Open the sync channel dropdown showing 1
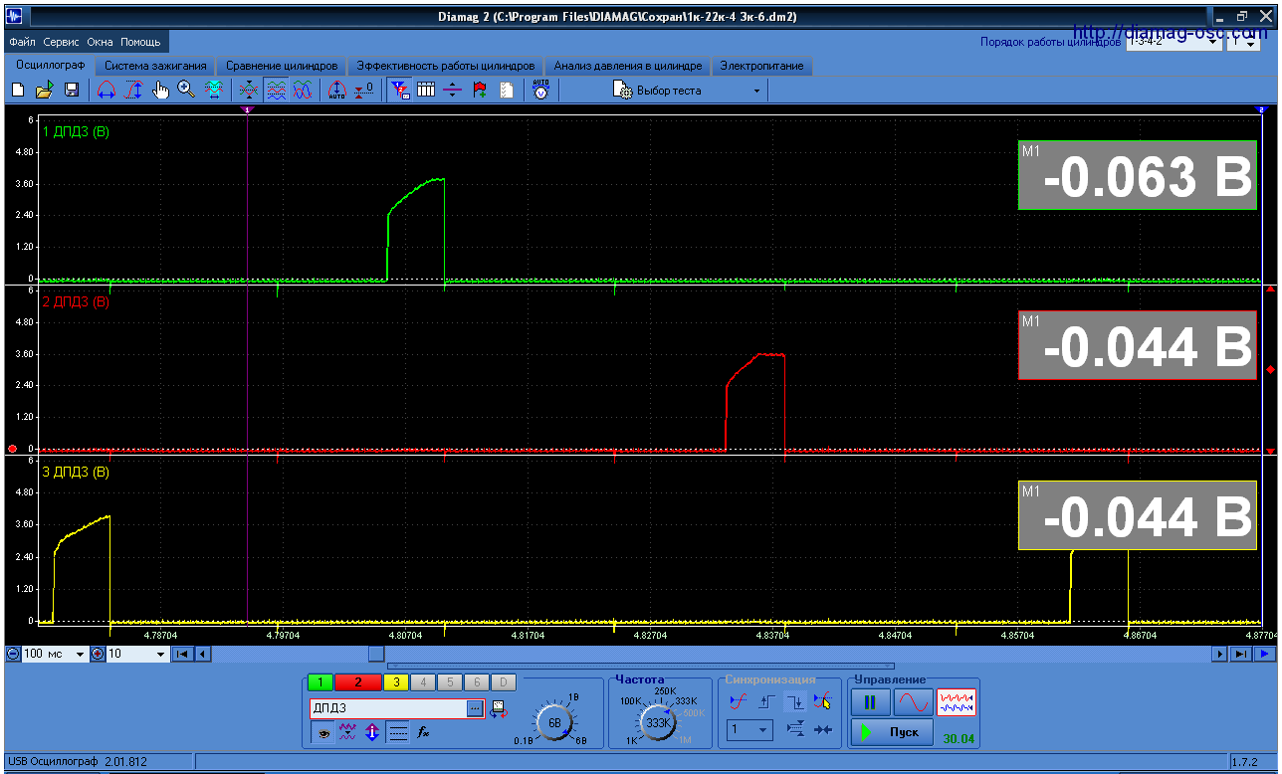Image resolution: width=1282 pixels, height=774 pixels. pyautogui.click(x=749, y=730)
